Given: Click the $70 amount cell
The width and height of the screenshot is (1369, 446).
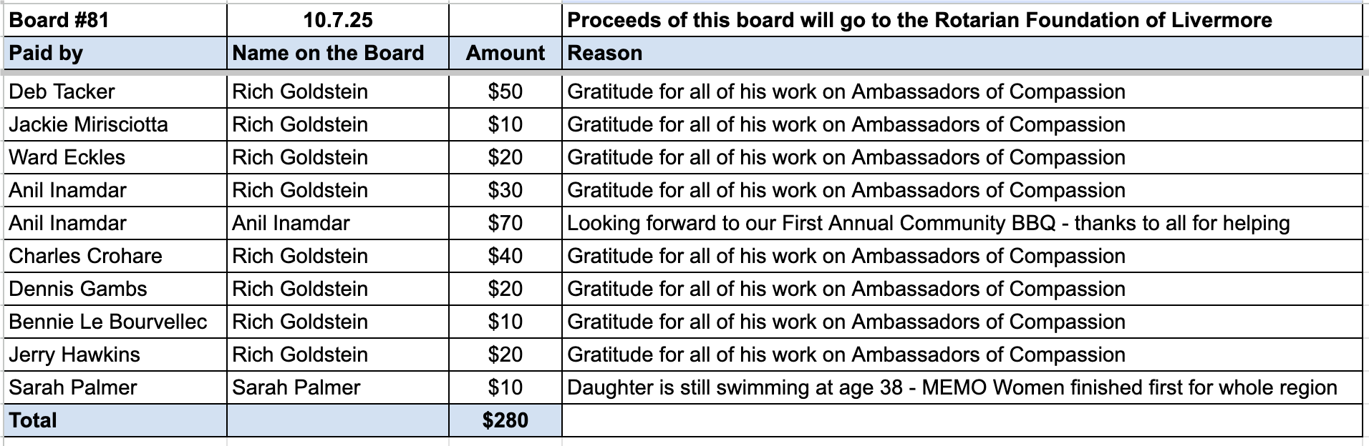Looking at the screenshot, I should pos(505,223).
